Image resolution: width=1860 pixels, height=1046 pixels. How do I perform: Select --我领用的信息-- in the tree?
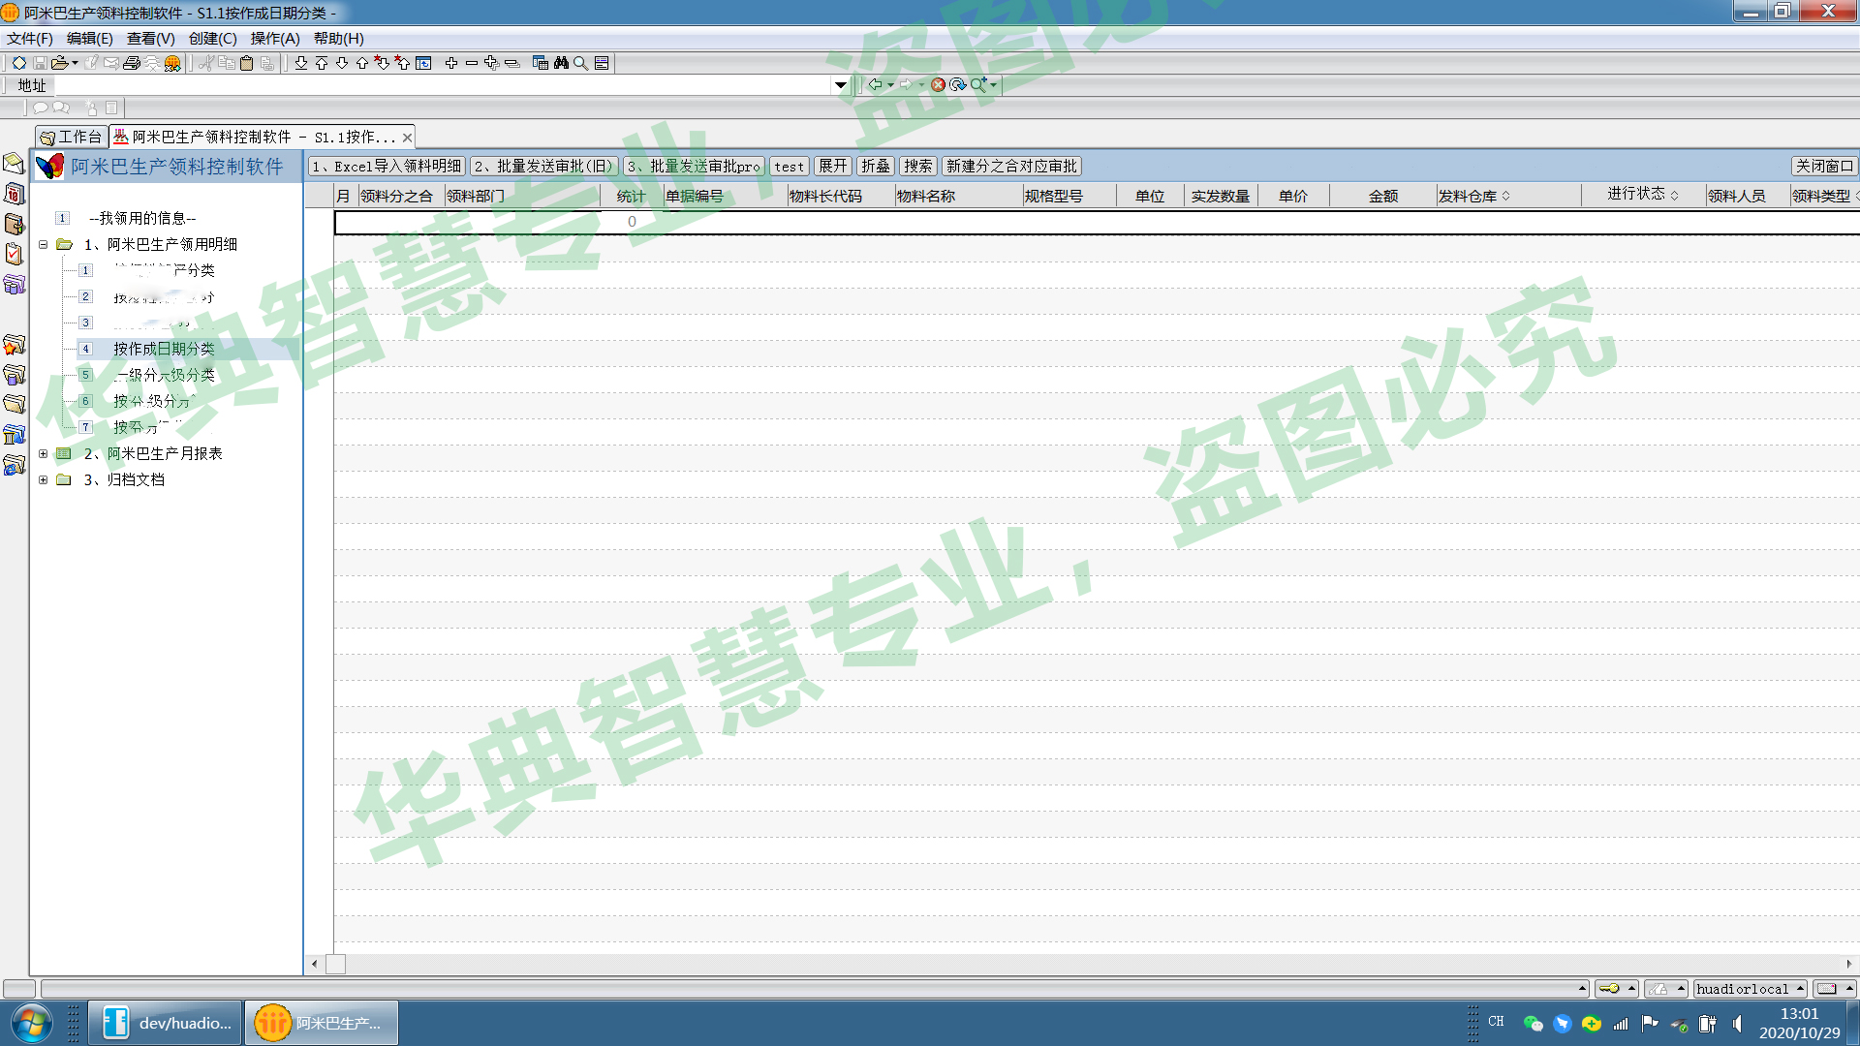coord(142,218)
